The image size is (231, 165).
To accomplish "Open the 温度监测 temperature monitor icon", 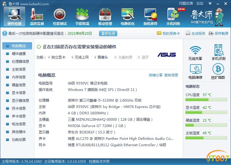I will [37, 16].
